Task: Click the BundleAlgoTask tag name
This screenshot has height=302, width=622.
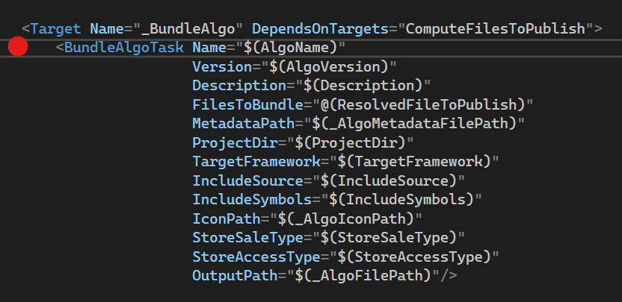Action: [124, 48]
